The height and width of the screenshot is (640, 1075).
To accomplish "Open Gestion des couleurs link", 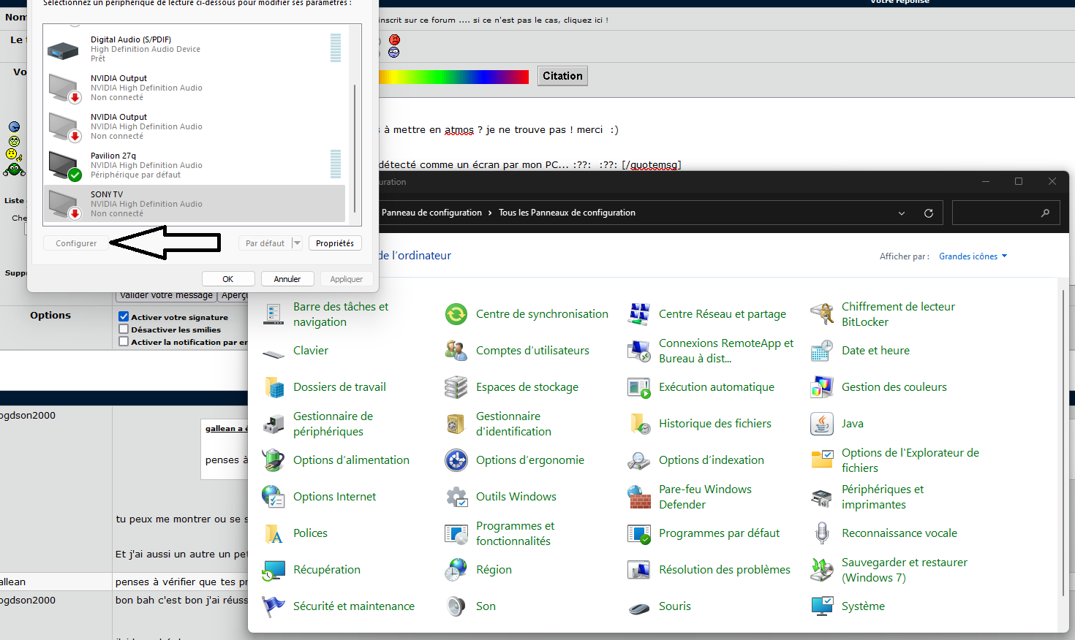I will 894,387.
